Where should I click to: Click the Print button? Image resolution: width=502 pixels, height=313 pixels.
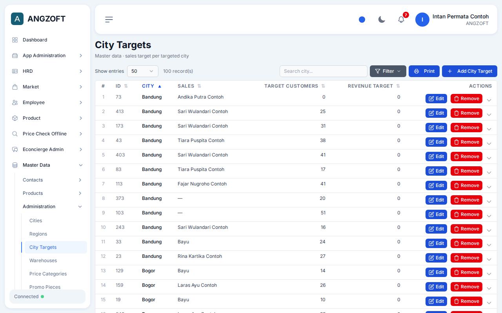click(424, 71)
